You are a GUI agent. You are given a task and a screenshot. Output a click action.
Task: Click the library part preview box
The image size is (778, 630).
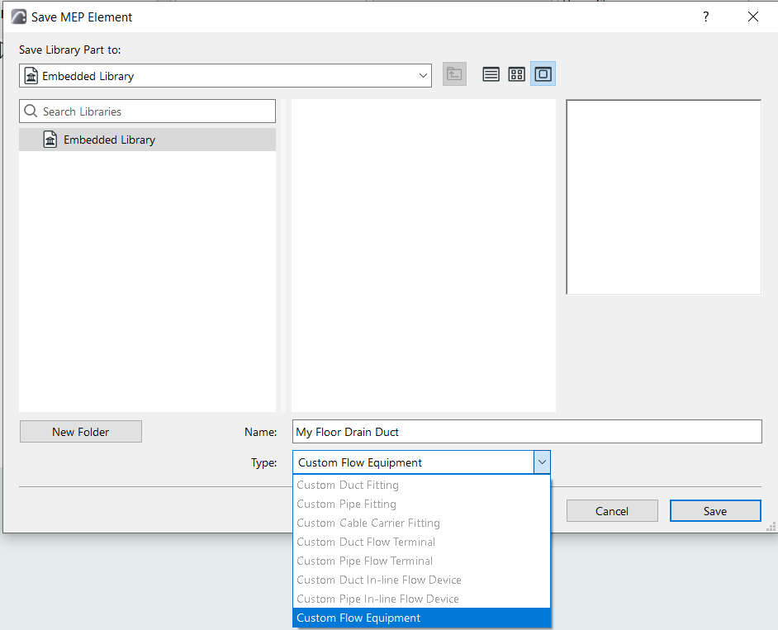point(663,197)
